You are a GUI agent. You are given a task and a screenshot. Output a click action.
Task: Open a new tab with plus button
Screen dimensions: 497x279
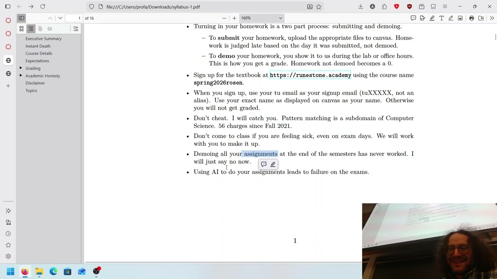coord(8,86)
